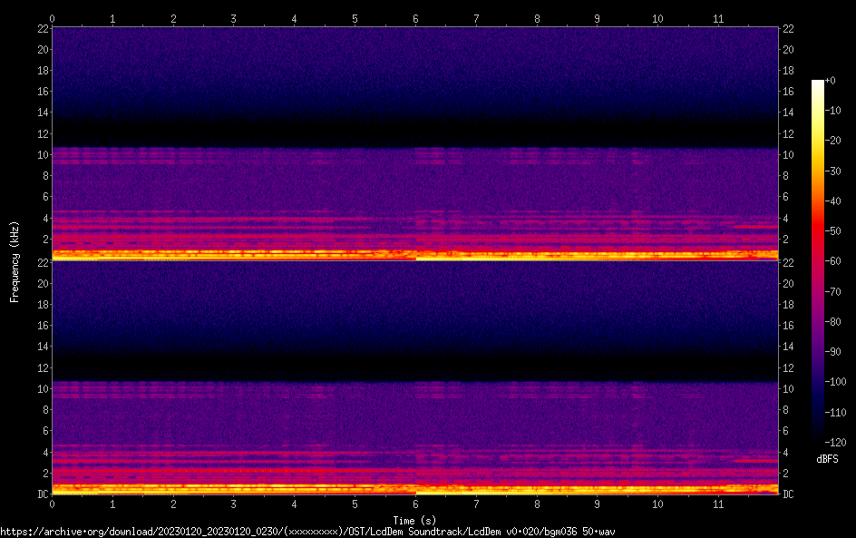The height and width of the screenshot is (538, 856).
Task: Select the 6 second mark on bottom time axis
Action: [x=415, y=504]
